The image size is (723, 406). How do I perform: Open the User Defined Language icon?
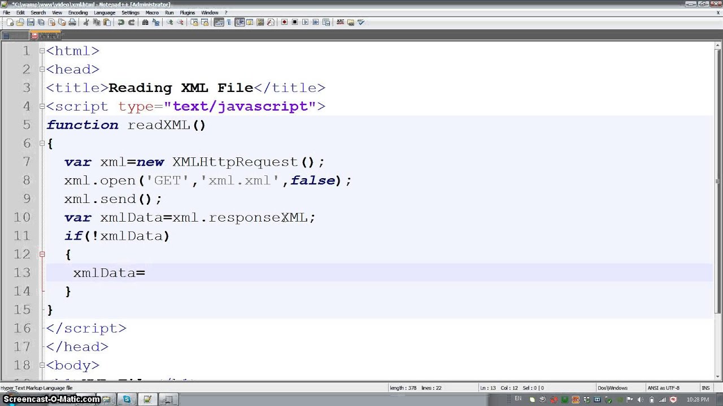pos(250,23)
